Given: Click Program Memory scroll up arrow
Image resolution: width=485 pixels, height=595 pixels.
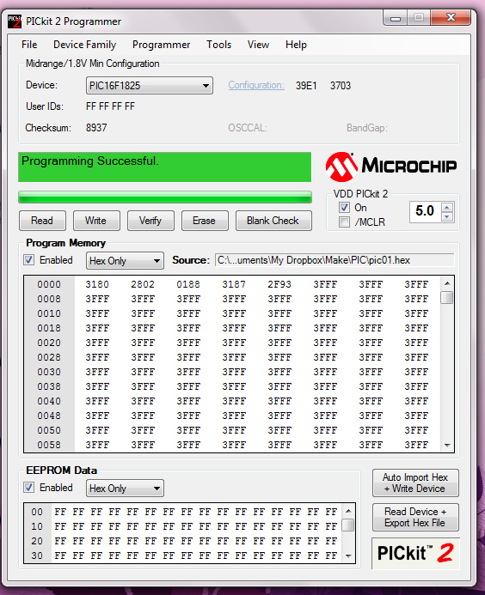Looking at the screenshot, I should [x=447, y=283].
